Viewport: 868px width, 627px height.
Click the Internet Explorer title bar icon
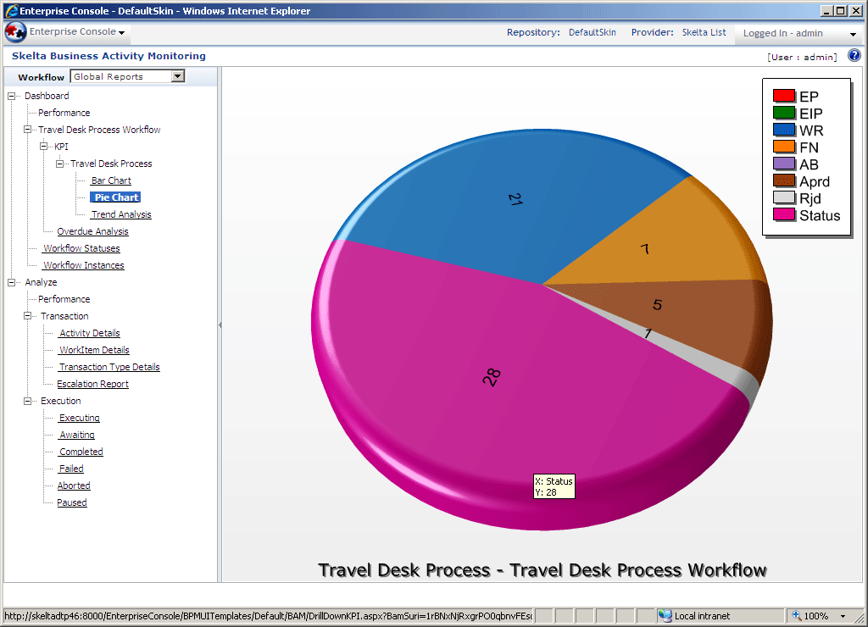(x=10, y=11)
